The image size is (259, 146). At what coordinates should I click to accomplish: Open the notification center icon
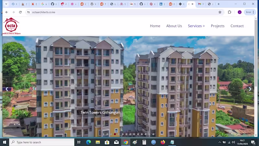253,142
